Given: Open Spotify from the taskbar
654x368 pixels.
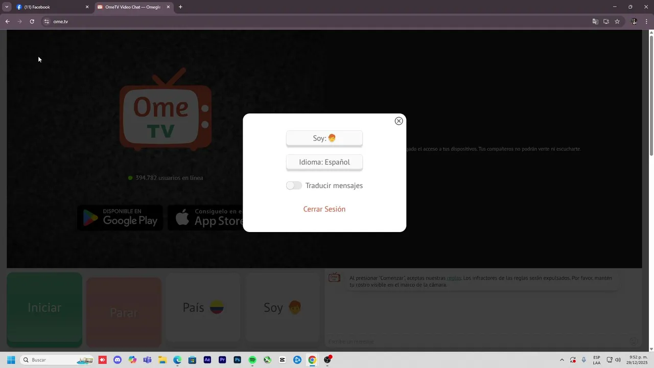Looking at the screenshot, I should pyautogui.click(x=252, y=360).
